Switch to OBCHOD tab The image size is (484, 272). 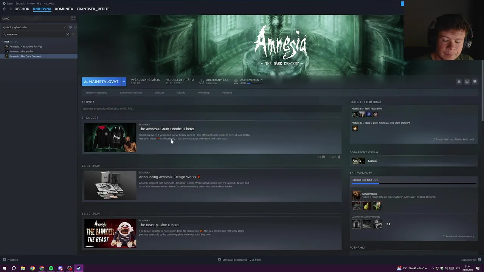[x=22, y=9]
